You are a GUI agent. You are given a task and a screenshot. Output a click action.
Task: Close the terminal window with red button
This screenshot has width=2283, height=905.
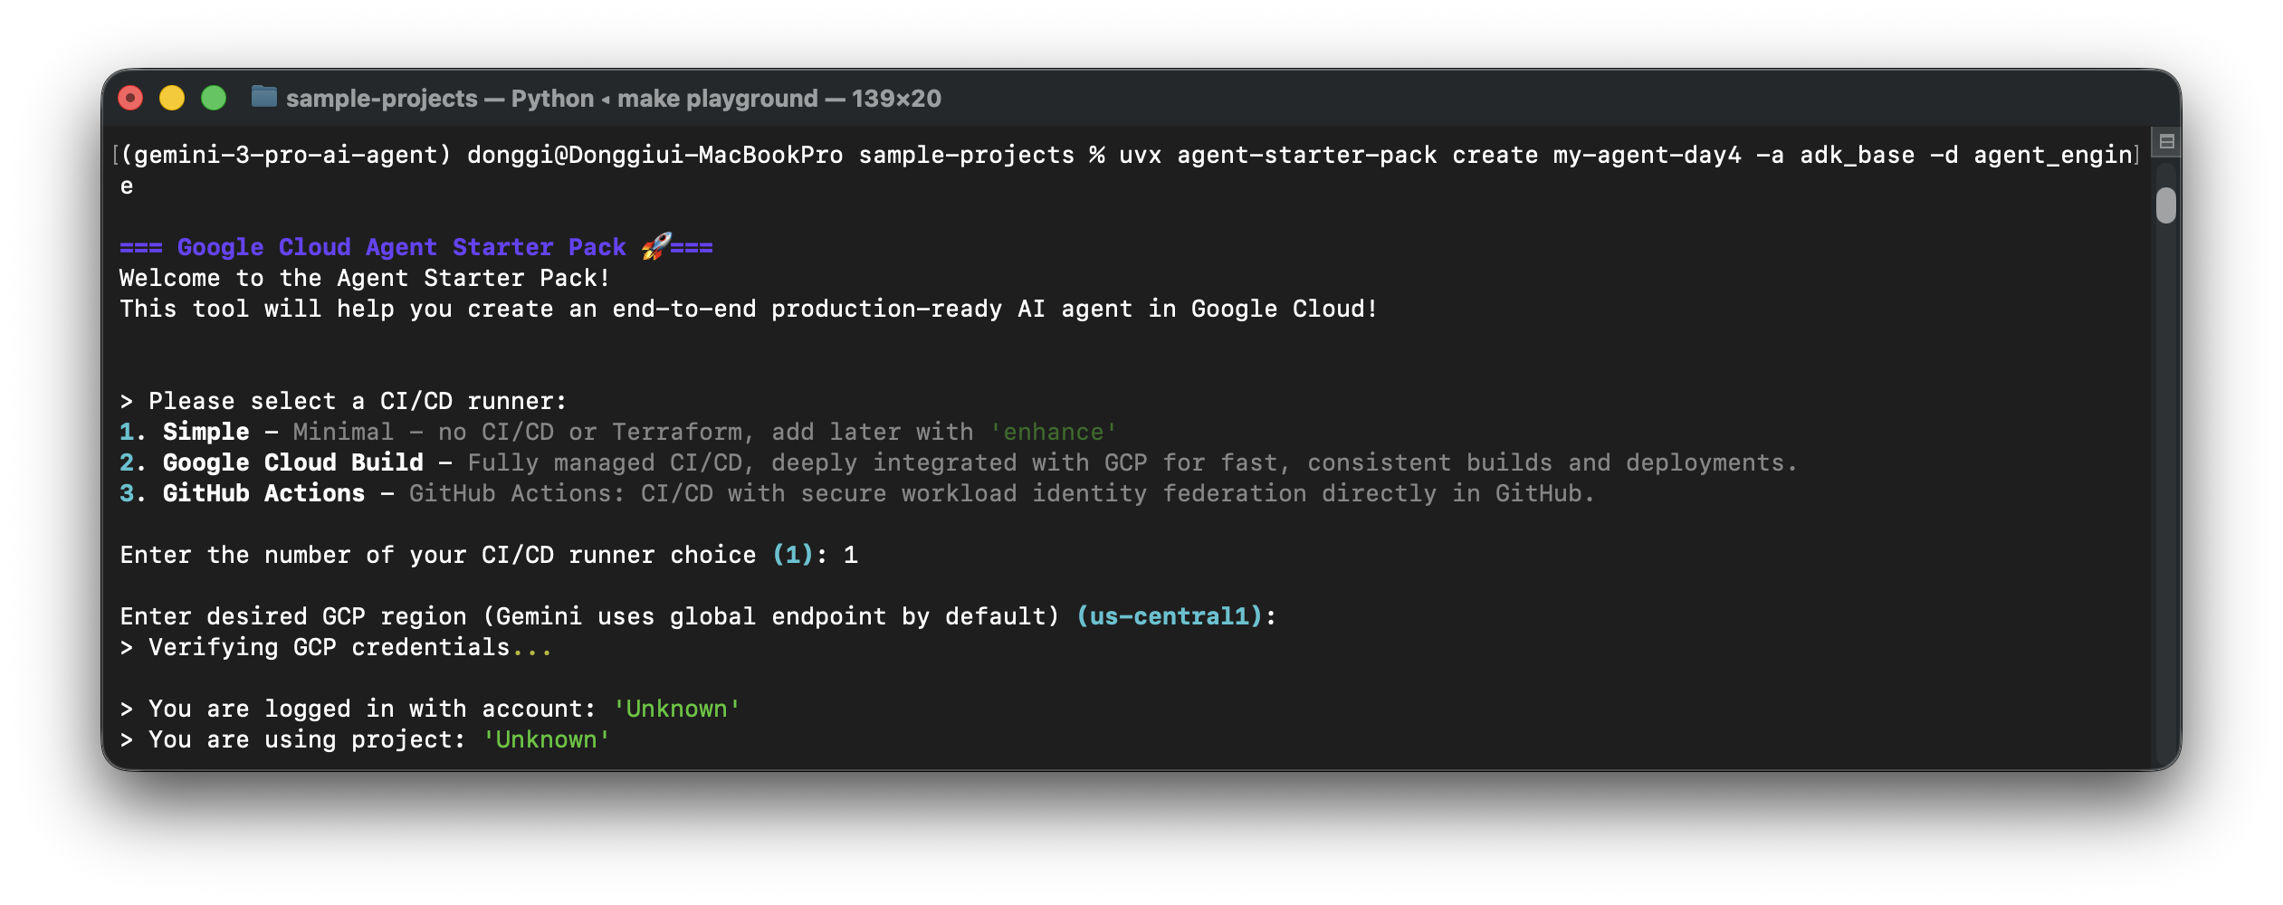131,98
